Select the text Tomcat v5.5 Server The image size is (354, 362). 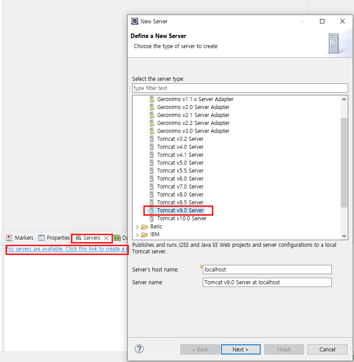(180, 170)
